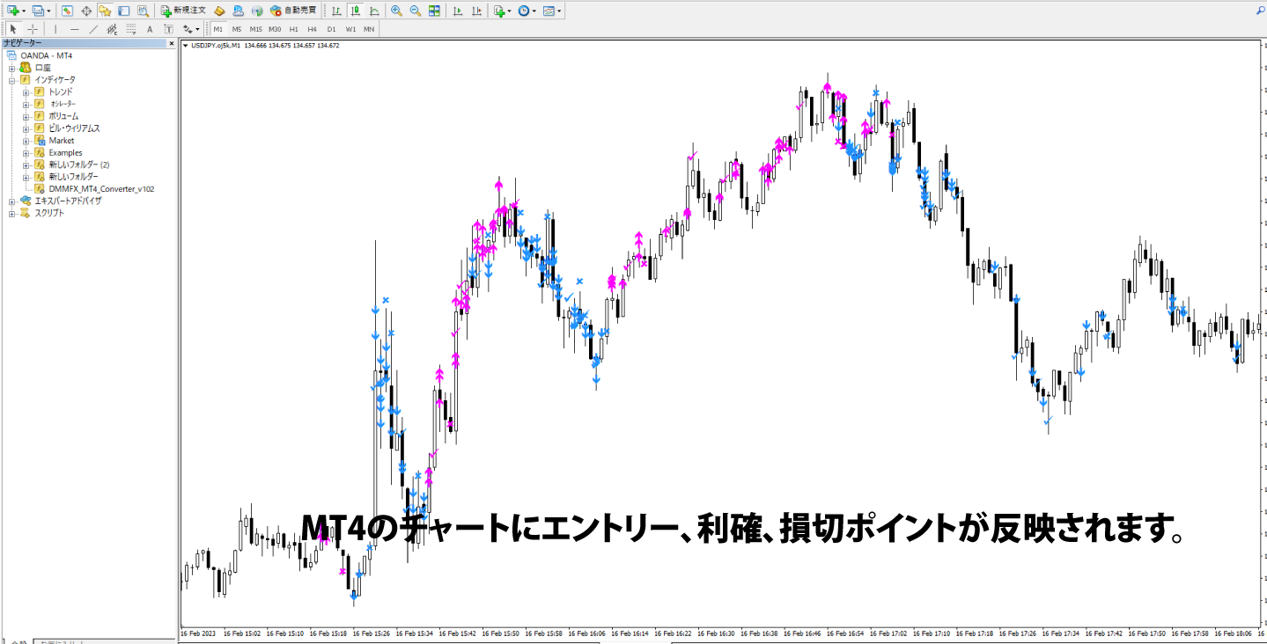The height and width of the screenshot is (644, 1267).
Task: Select the Trendline drawing tool
Action: click(x=93, y=28)
